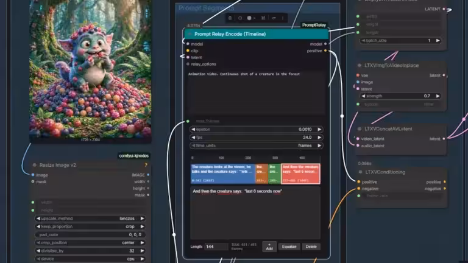This screenshot has height=263, width=468.
Task: Click the LATENT output port at top right
Action: (444, 9)
